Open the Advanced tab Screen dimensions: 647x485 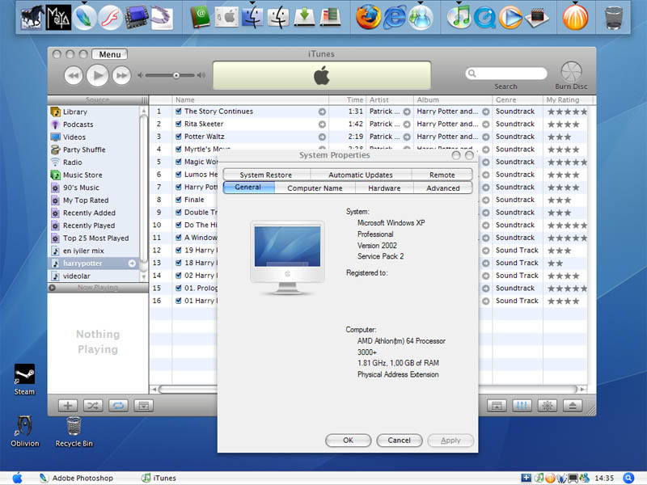pyautogui.click(x=442, y=188)
